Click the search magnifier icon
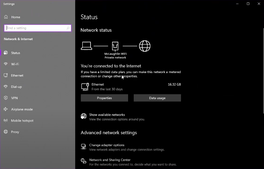The height and width of the screenshot is (169, 264). pos(68,28)
